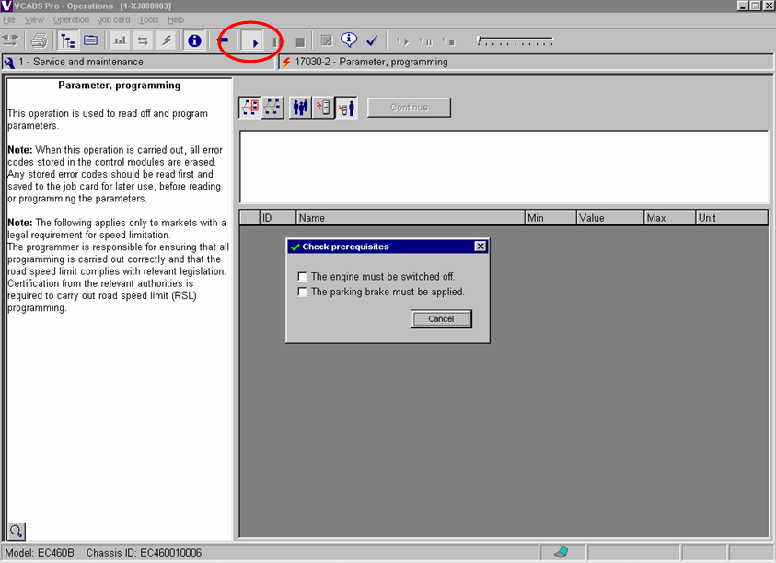Viewport: 776px width, 563px height.
Task: Click the printer icon in the toolbar
Action: [39, 40]
